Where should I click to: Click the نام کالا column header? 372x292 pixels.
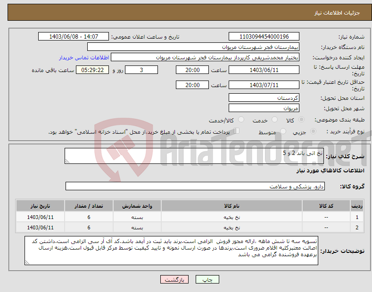tap(231, 206)
